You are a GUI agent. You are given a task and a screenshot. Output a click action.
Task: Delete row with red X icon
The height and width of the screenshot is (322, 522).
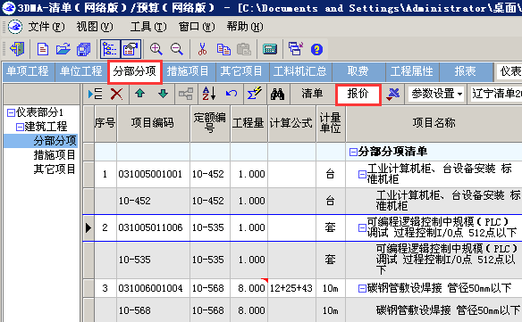click(x=116, y=94)
